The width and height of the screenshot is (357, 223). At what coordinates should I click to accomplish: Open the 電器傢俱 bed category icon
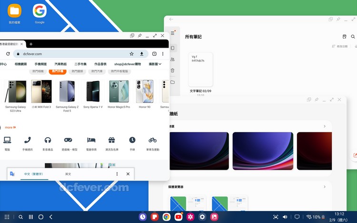pos(91,140)
